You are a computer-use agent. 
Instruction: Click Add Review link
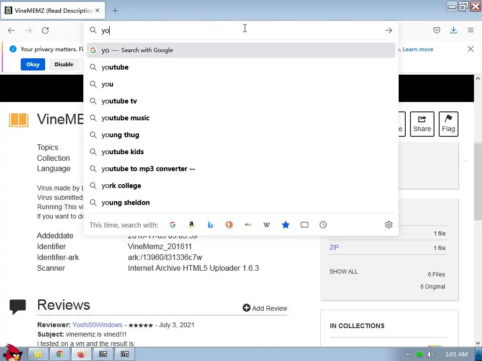tap(265, 308)
